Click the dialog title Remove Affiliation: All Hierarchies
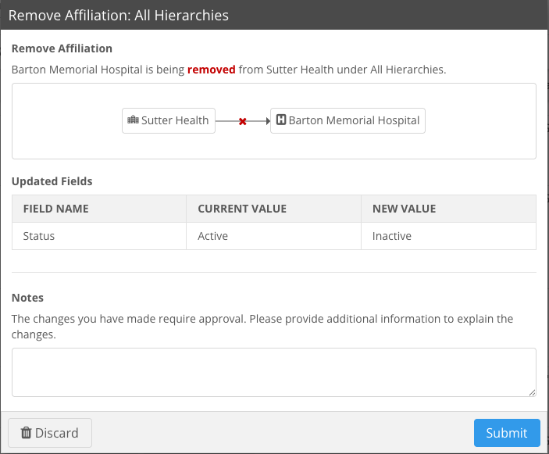Viewport: 549px width, 454px height. coord(118,15)
